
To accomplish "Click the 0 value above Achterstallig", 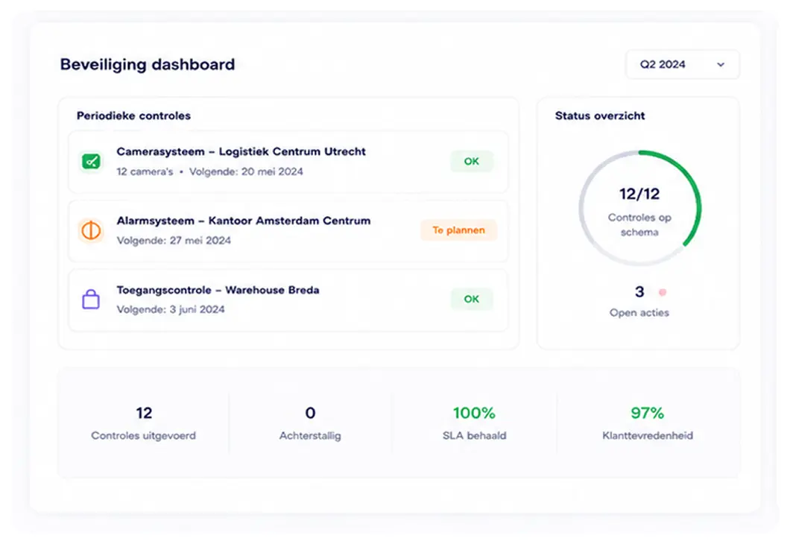I will click(x=310, y=413).
